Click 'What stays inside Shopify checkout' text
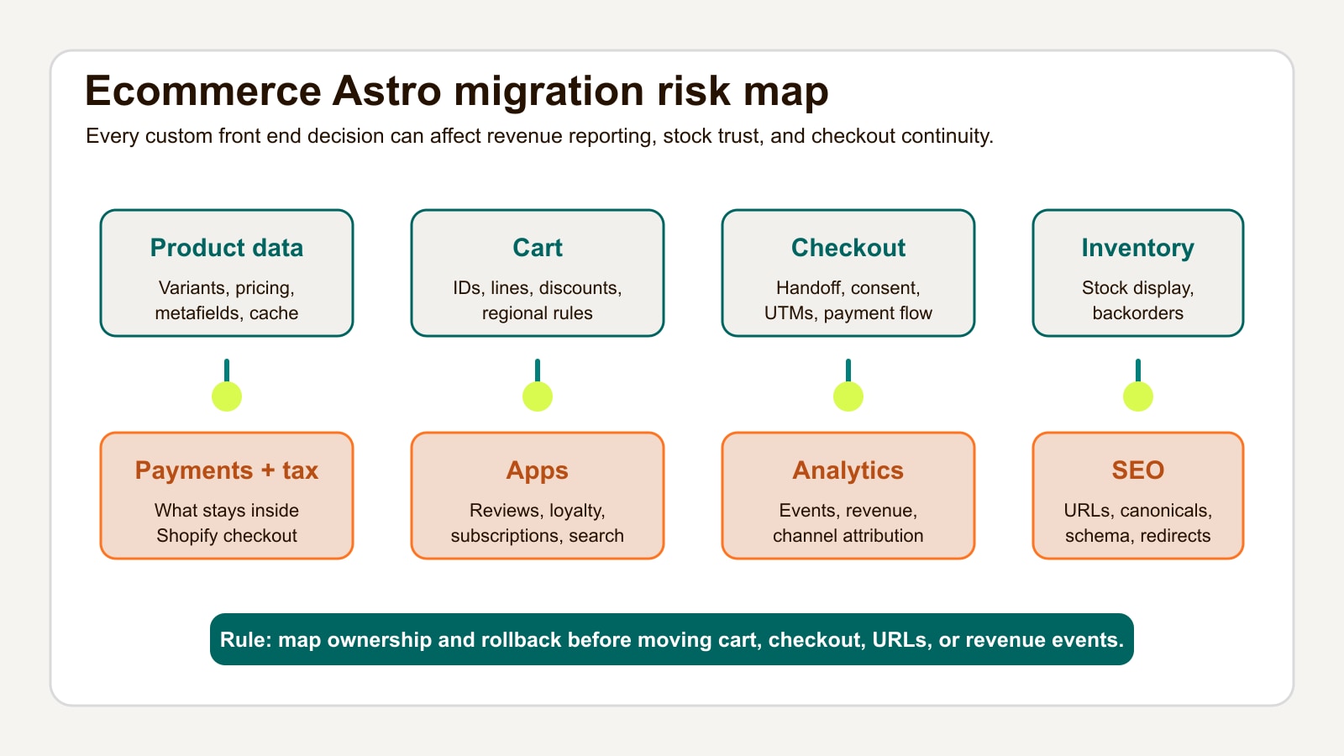This screenshot has height=756, width=1344. point(227,522)
